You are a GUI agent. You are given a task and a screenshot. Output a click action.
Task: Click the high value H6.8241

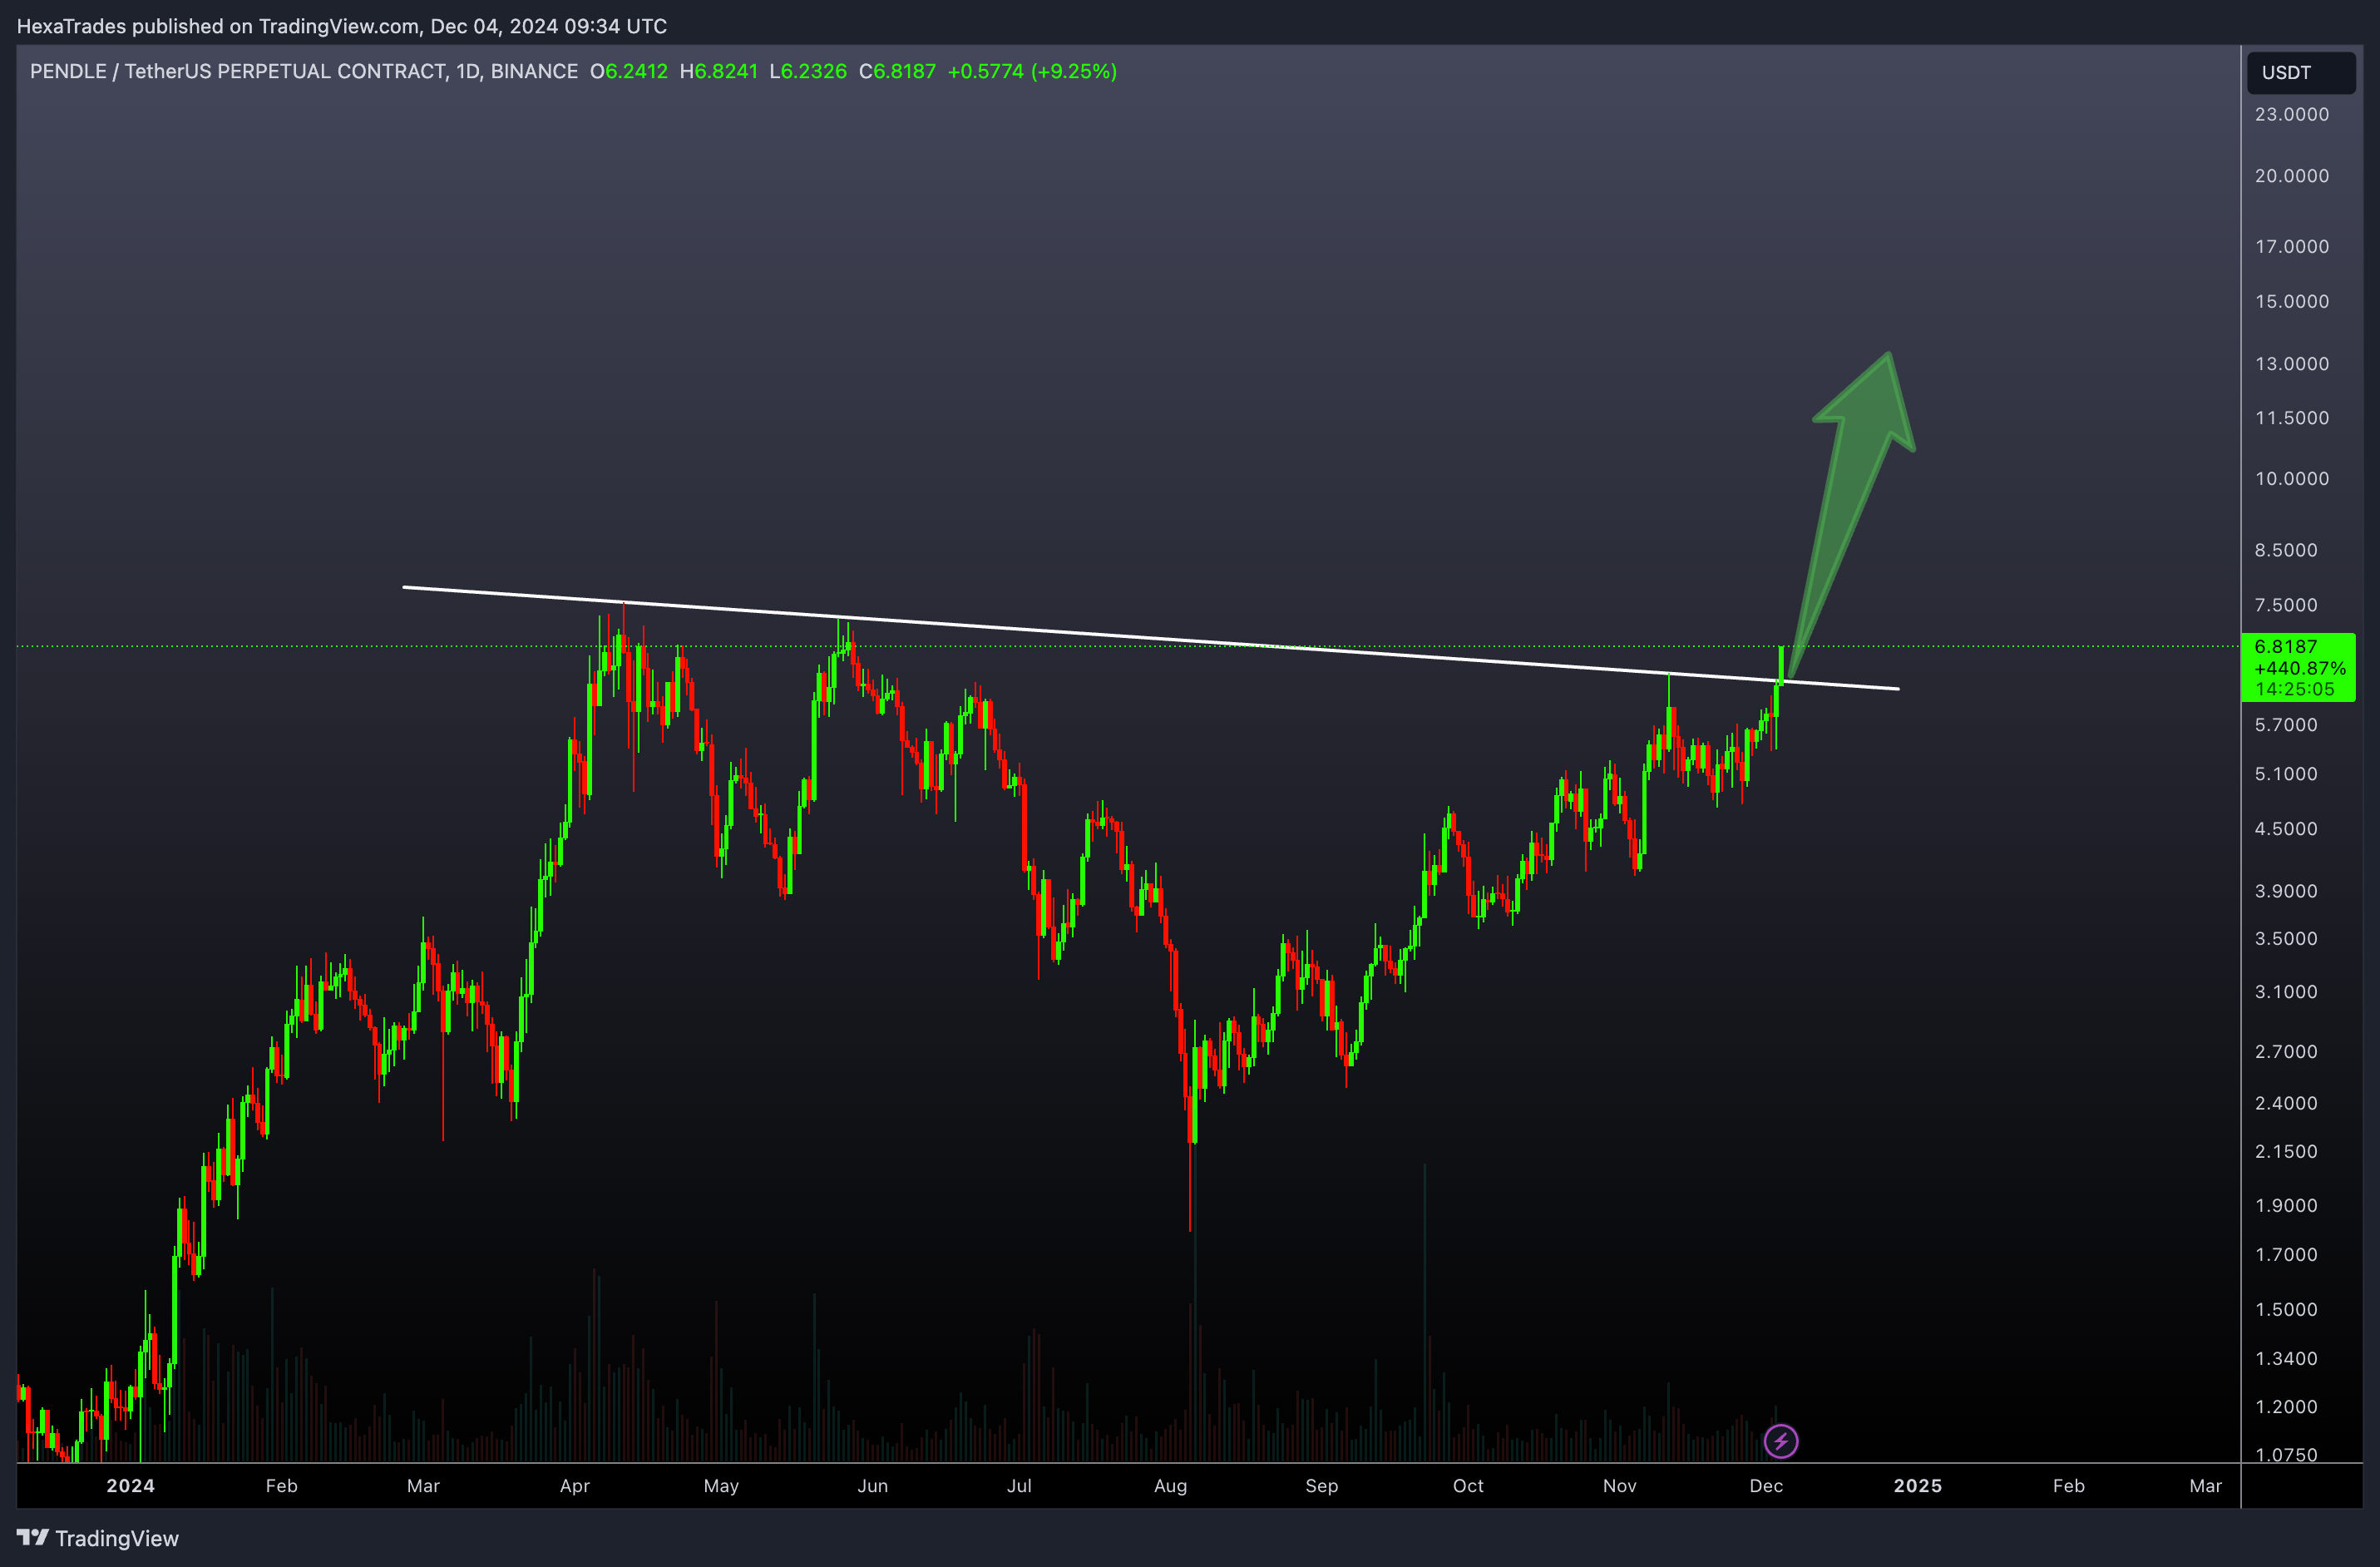point(718,71)
